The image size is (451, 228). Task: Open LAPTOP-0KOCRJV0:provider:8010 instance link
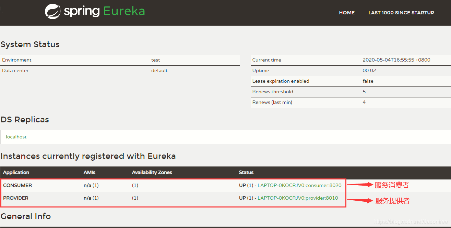click(x=298, y=198)
